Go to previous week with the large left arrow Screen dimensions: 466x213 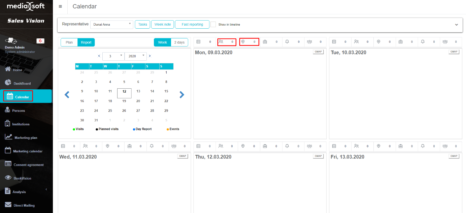tap(67, 95)
